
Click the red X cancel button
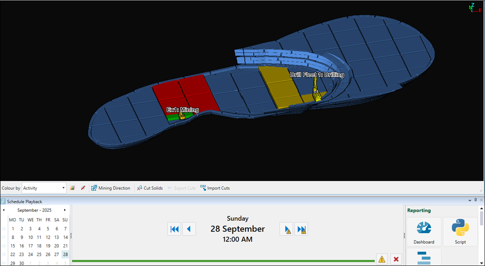[x=396, y=259]
